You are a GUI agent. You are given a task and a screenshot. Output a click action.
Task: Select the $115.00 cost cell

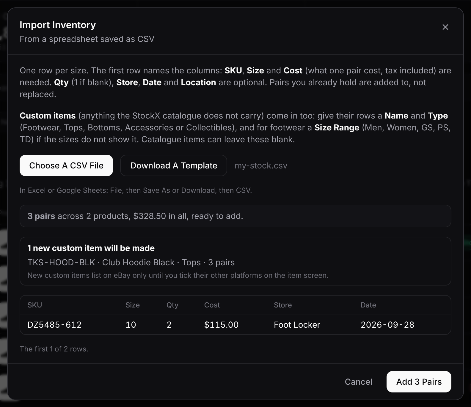click(x=221, y=325)
